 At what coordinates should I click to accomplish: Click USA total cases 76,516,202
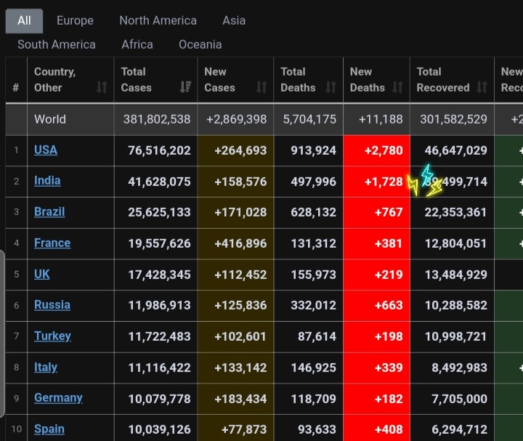pyautogui.click(x=159, y=150)
